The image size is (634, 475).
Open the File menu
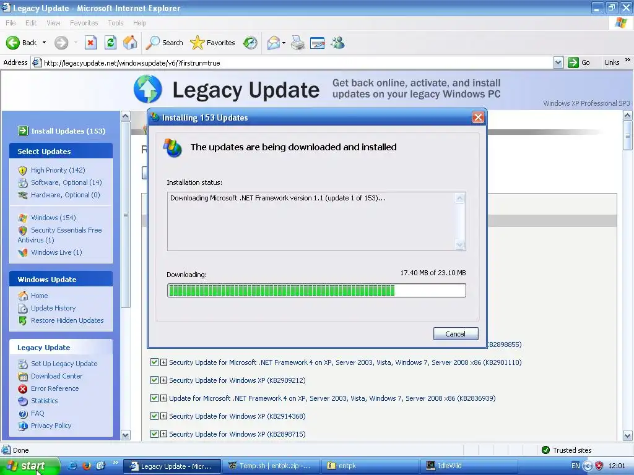click(x=11, y=23)
